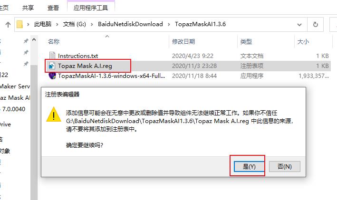
Task: Select the TopazMaskAI installer application icon
Action: click(x=52, y=76)
